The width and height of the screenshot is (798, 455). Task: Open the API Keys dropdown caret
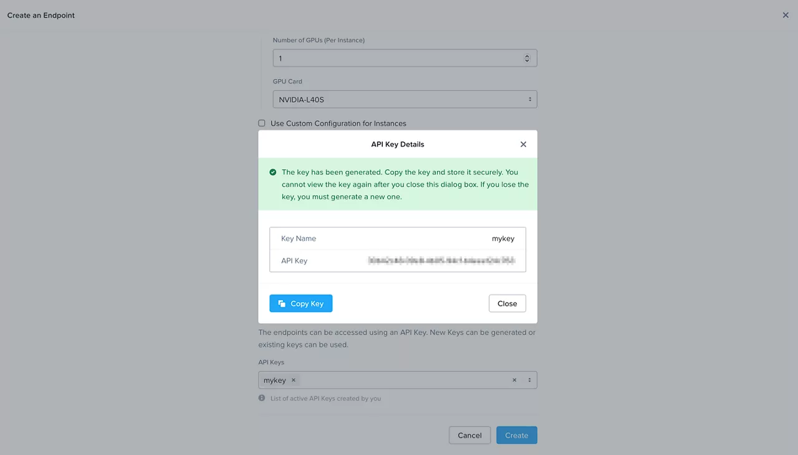pyautogui.click(x=528, y=380)
